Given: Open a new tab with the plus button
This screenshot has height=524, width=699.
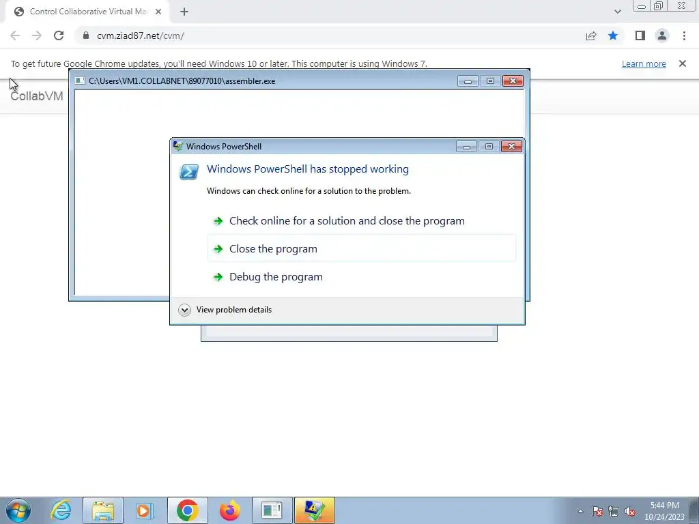Looking at the screenshot, I should coord(184,12).
